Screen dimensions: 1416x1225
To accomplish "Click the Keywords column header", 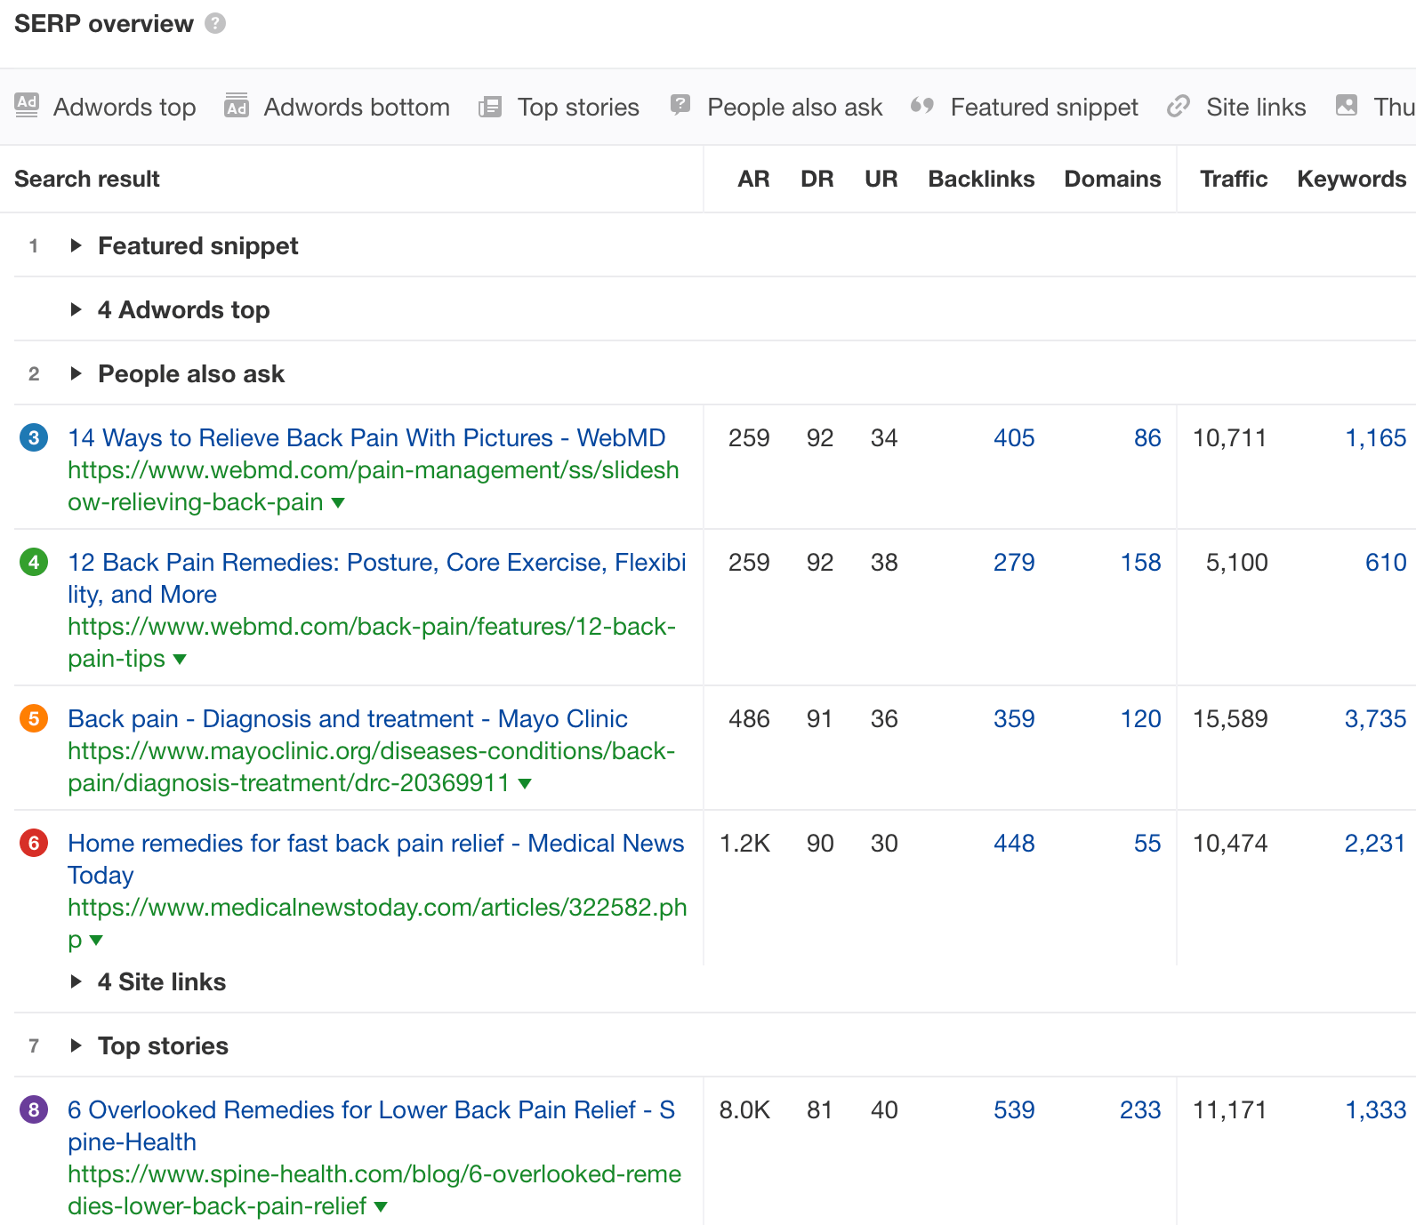I will [1352, 180].
